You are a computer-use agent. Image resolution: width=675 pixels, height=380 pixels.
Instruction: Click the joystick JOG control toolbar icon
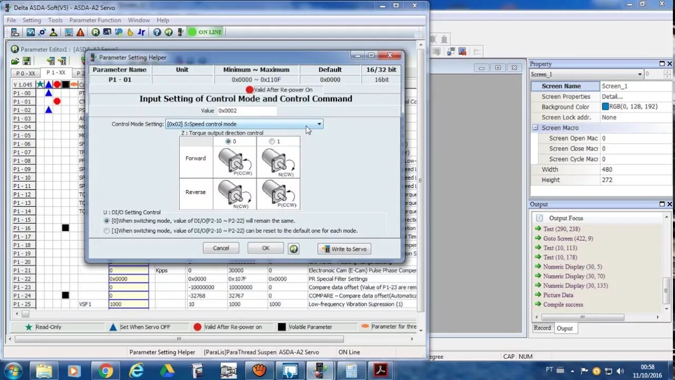click(53, 32)
